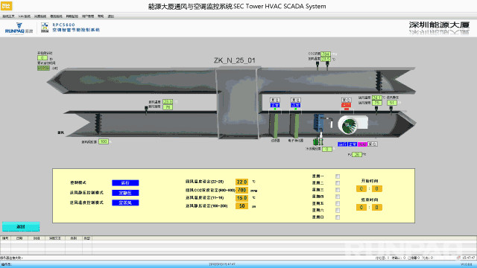Click the blue cooling coil unit icon
Image resolution: width=477 pixels, height=268 pixels.
click(319, 123)
